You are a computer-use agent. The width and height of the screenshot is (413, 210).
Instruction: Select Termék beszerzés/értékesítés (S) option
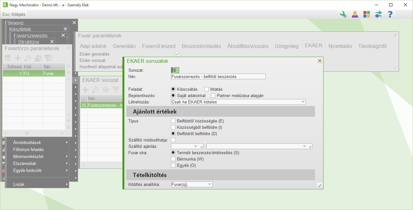click(173, 153)
